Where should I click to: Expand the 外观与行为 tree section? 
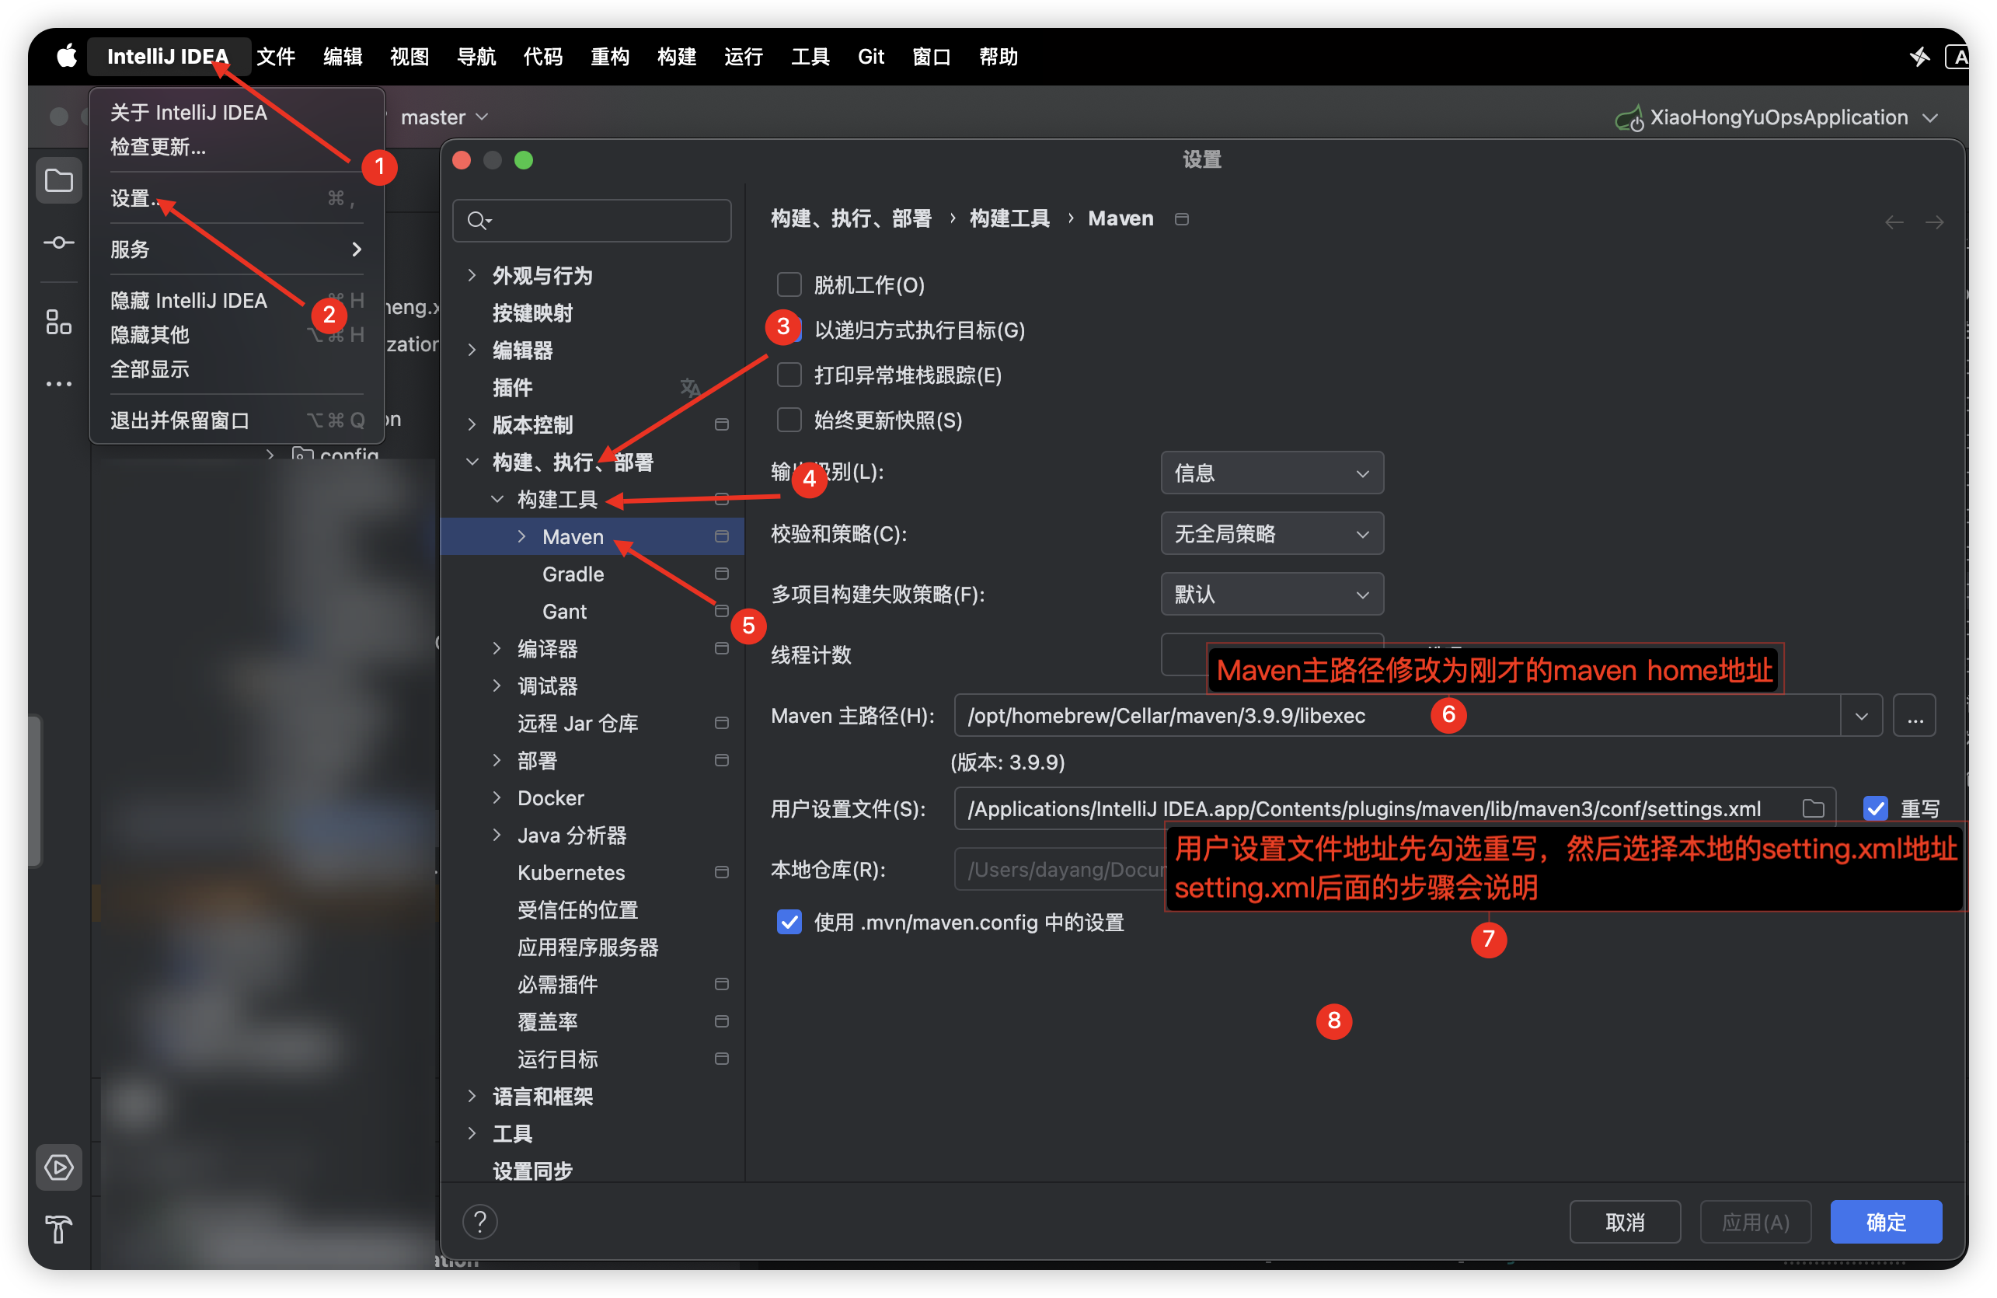click(x=472, y=275)
